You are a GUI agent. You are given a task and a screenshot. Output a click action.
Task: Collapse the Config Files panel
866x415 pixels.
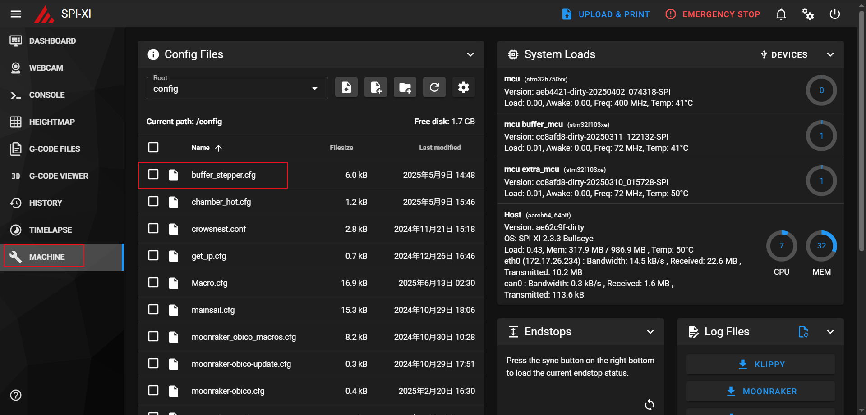click(x=470, y=54)
